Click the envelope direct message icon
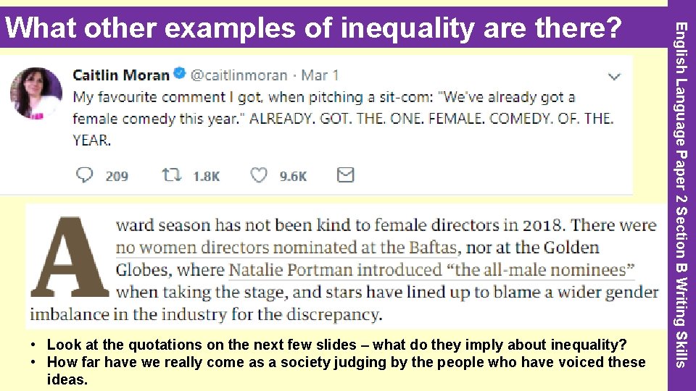 point(346,175)
